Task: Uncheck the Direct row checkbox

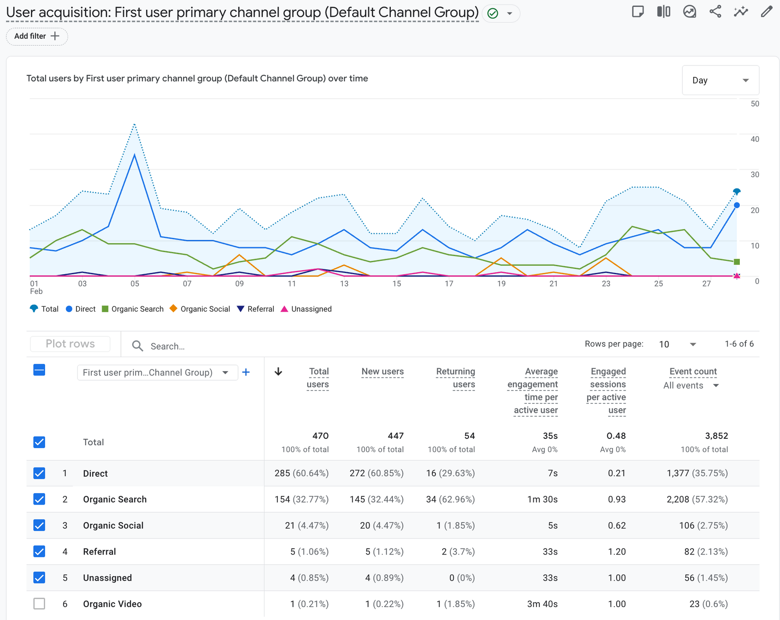Action: [39, 473]
